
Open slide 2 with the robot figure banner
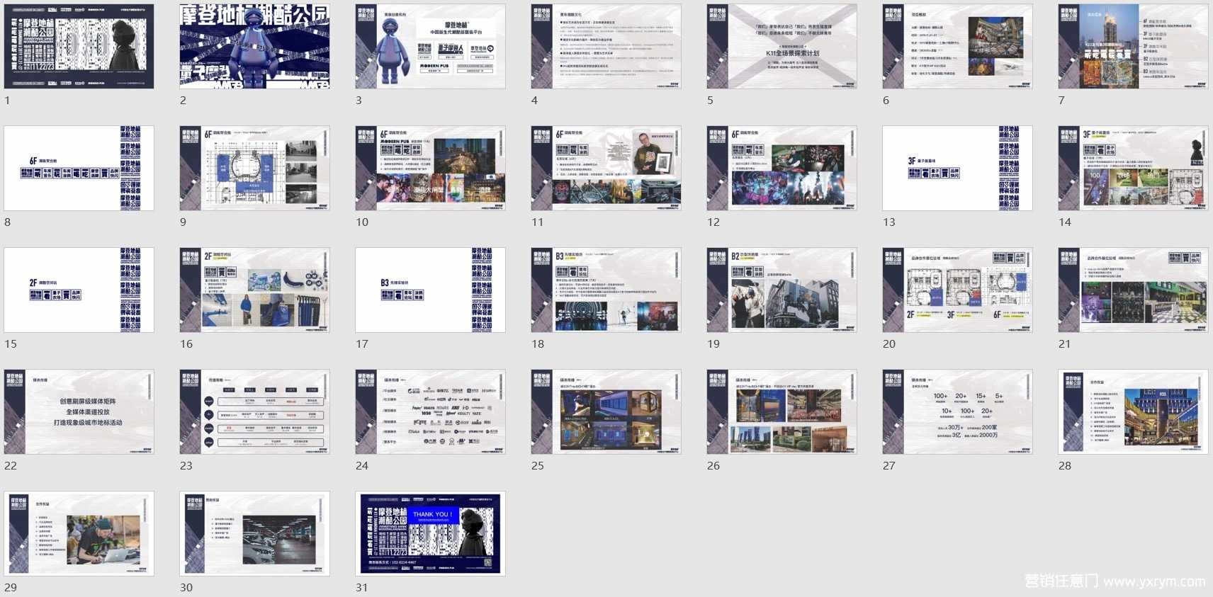click(255, 47)
